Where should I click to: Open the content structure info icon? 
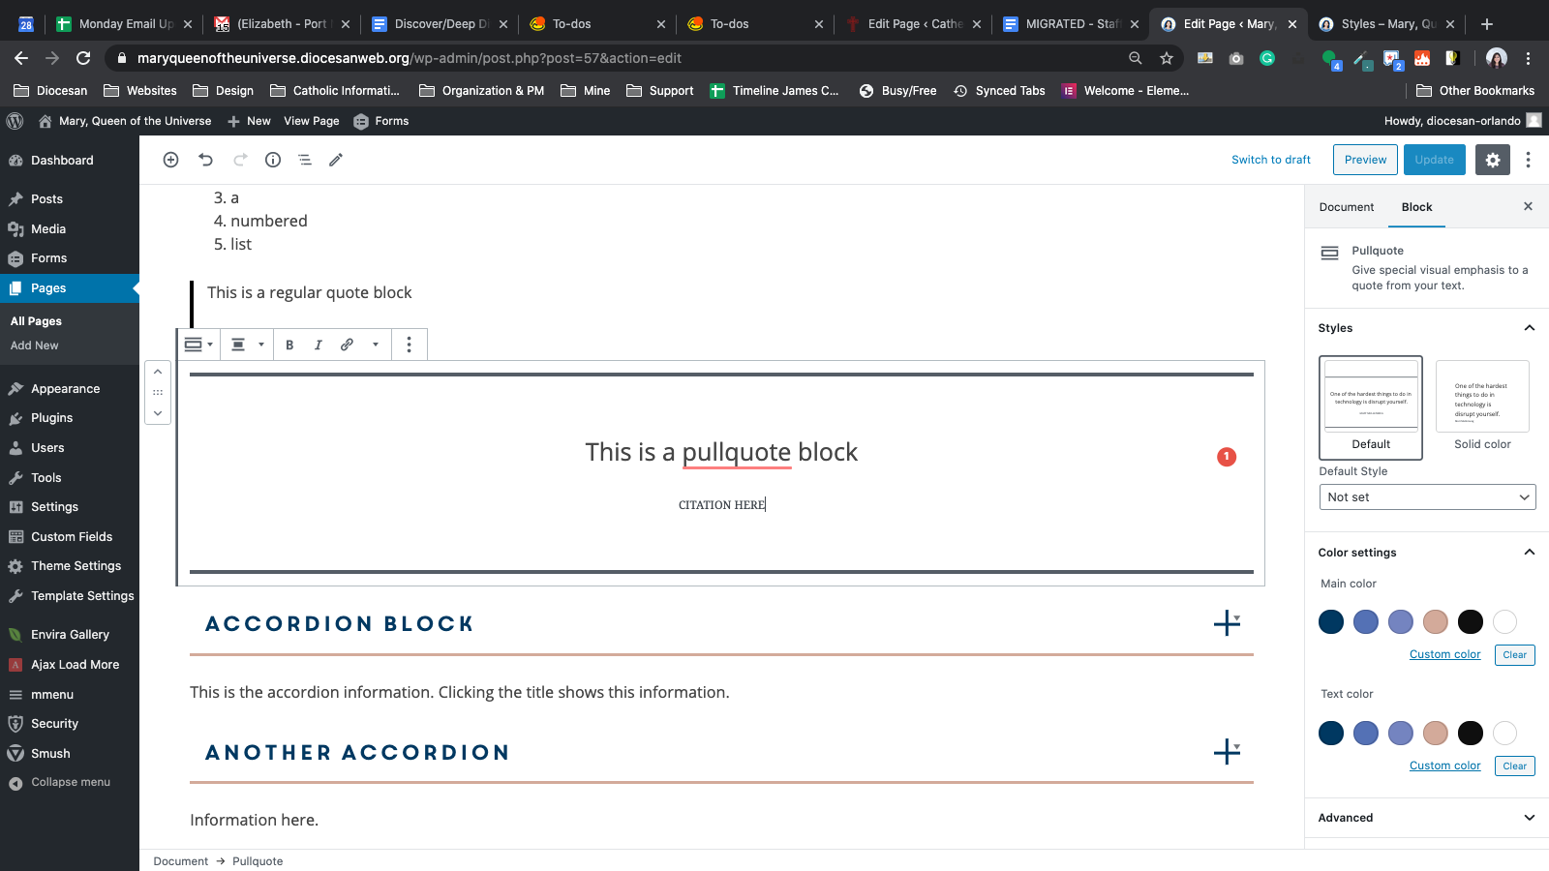click(273, 160)
